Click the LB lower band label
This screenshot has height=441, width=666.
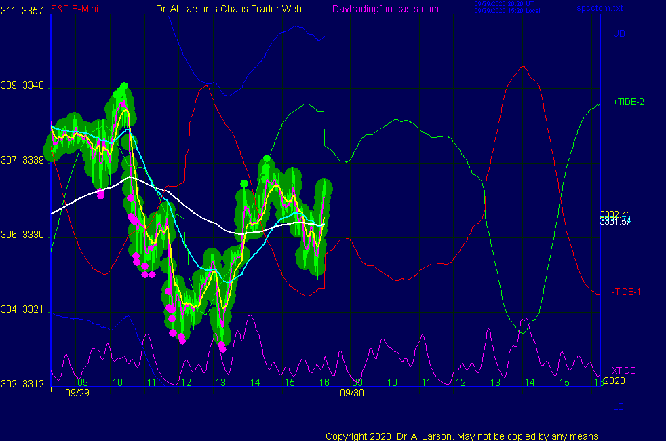619,406
